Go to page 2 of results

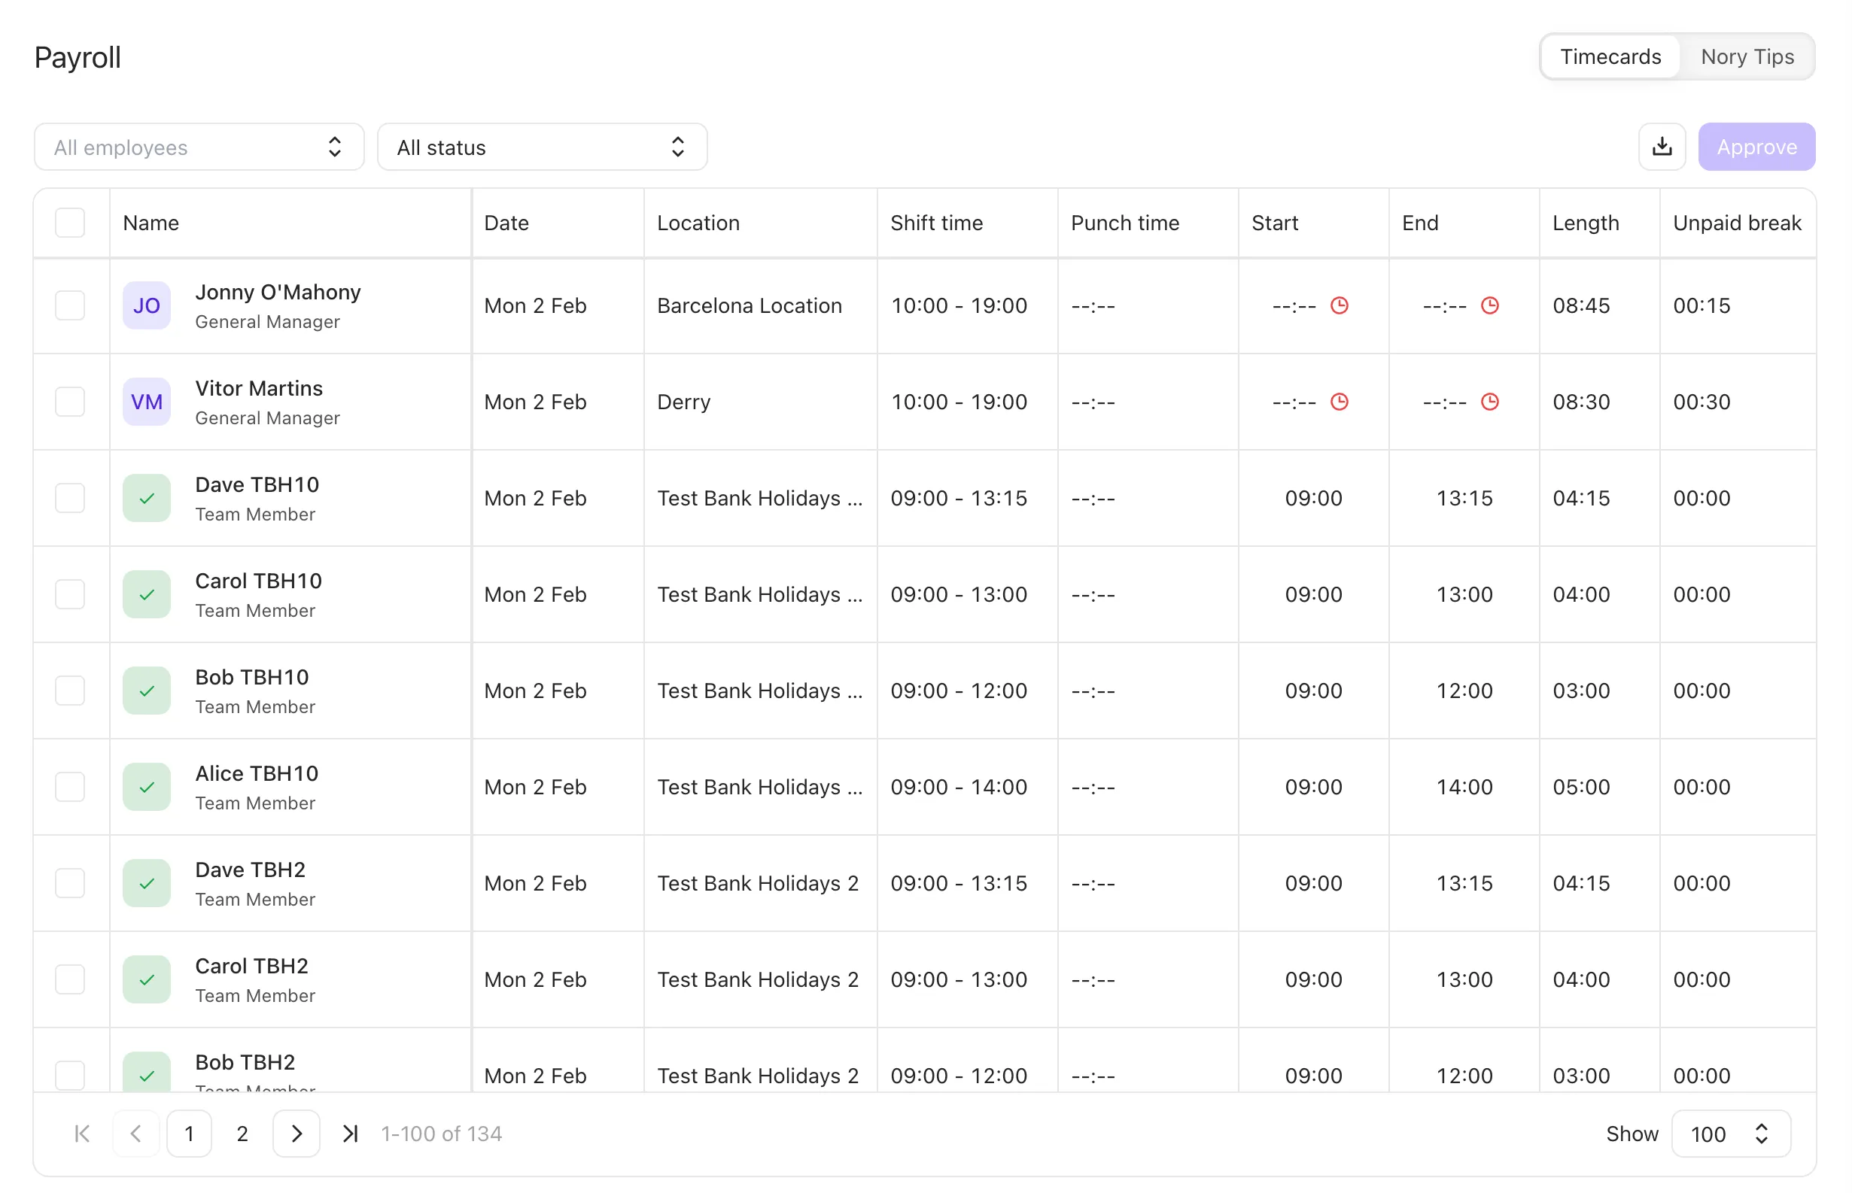[241, 1134]
